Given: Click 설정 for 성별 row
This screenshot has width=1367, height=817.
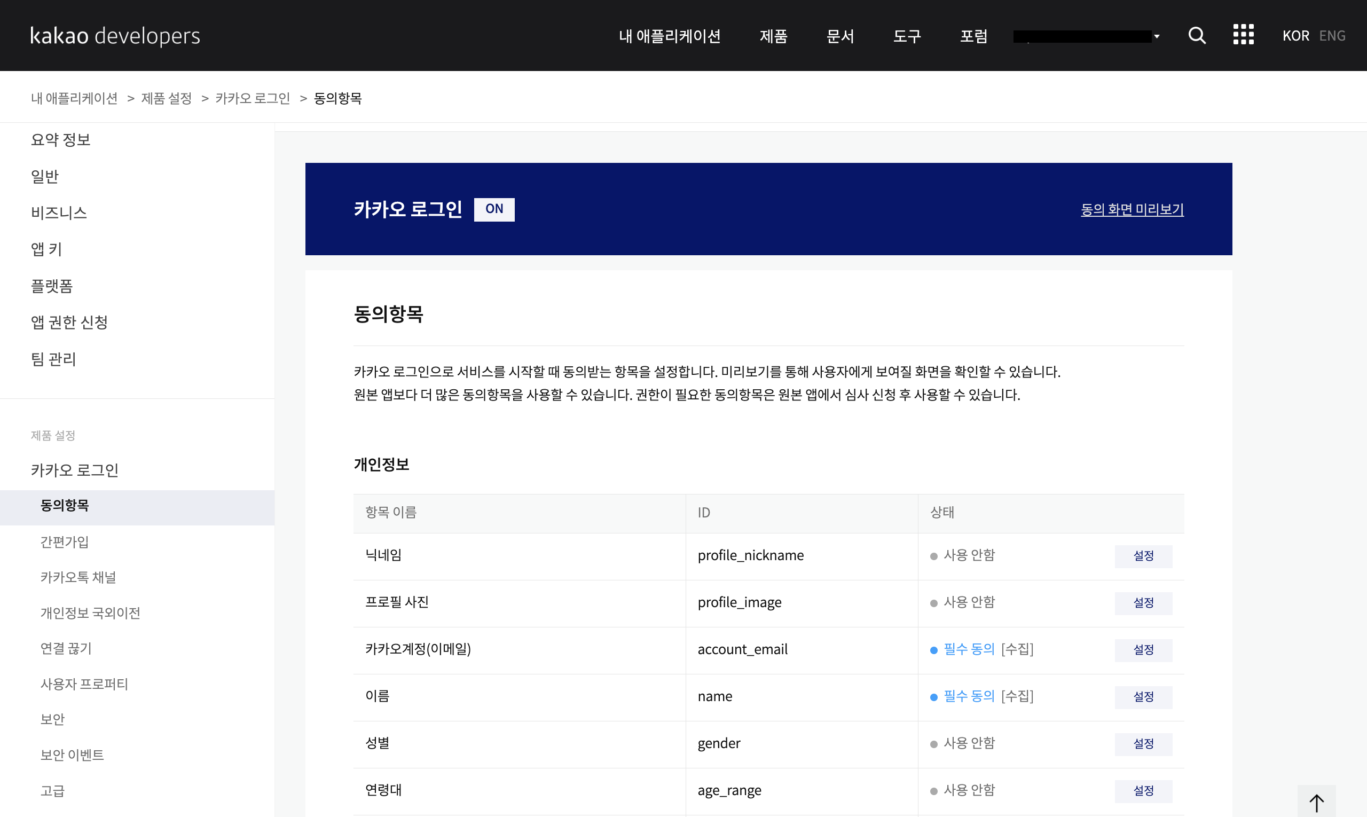Looking at the screenshot, I should 1143,744.
